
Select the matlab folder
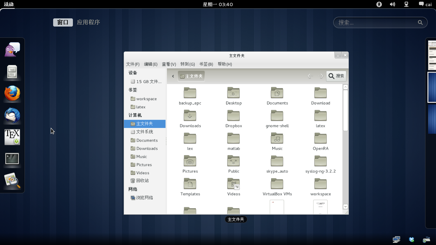pyautogui.click(x=234, y=142)
